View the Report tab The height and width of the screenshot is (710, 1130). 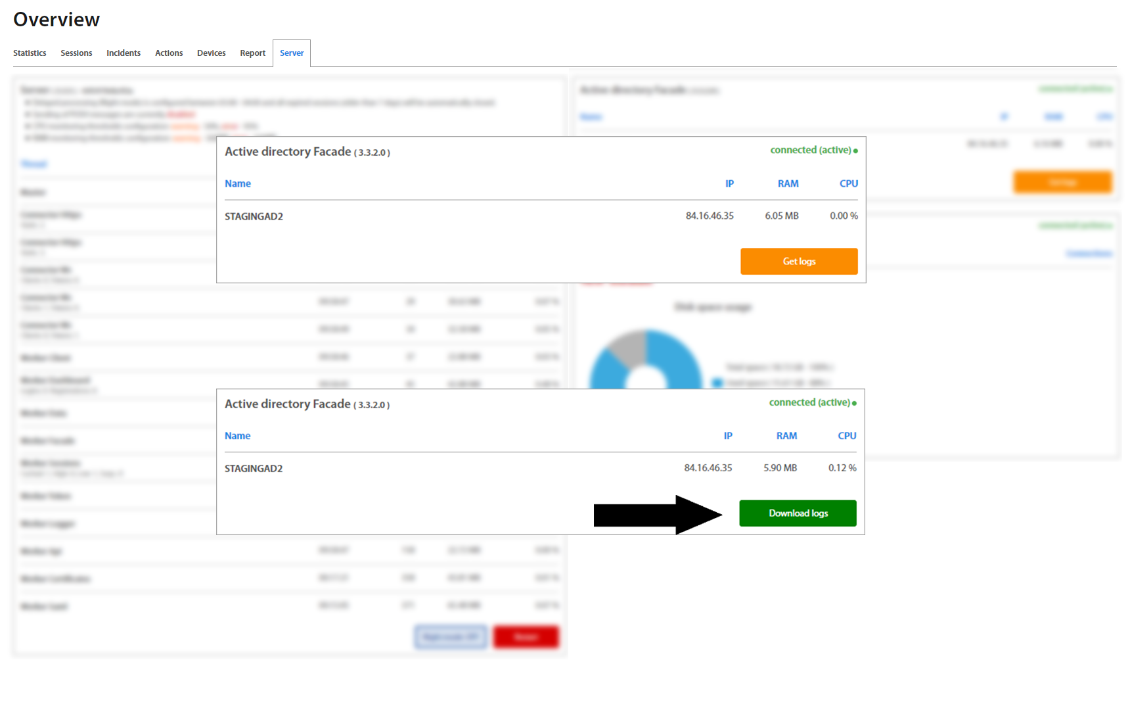pyautogui.click(x=252, y=53)
